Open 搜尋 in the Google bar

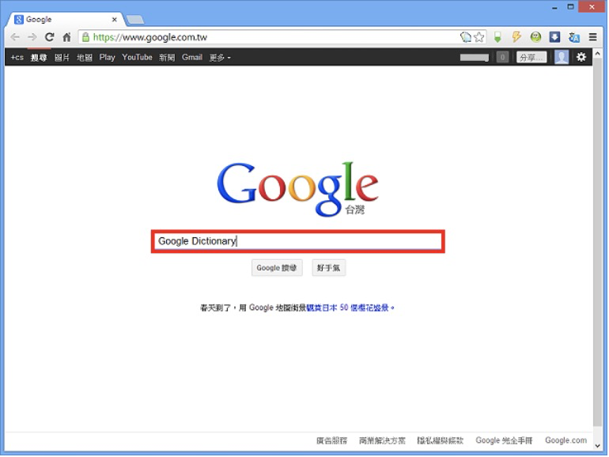(x=39, y=58)
